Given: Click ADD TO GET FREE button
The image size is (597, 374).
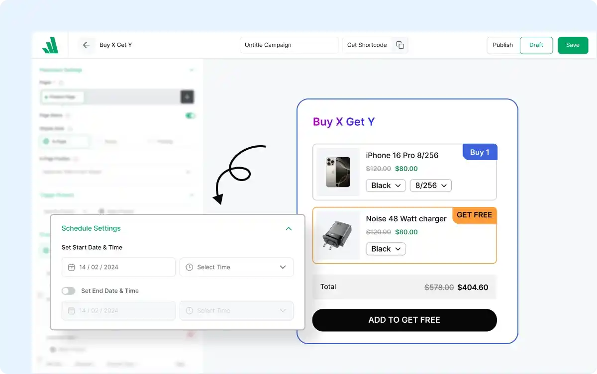Looking at the screenshot, I should click(404, 320).
